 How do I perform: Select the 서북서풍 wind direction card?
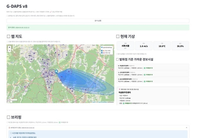pos(125,46)
